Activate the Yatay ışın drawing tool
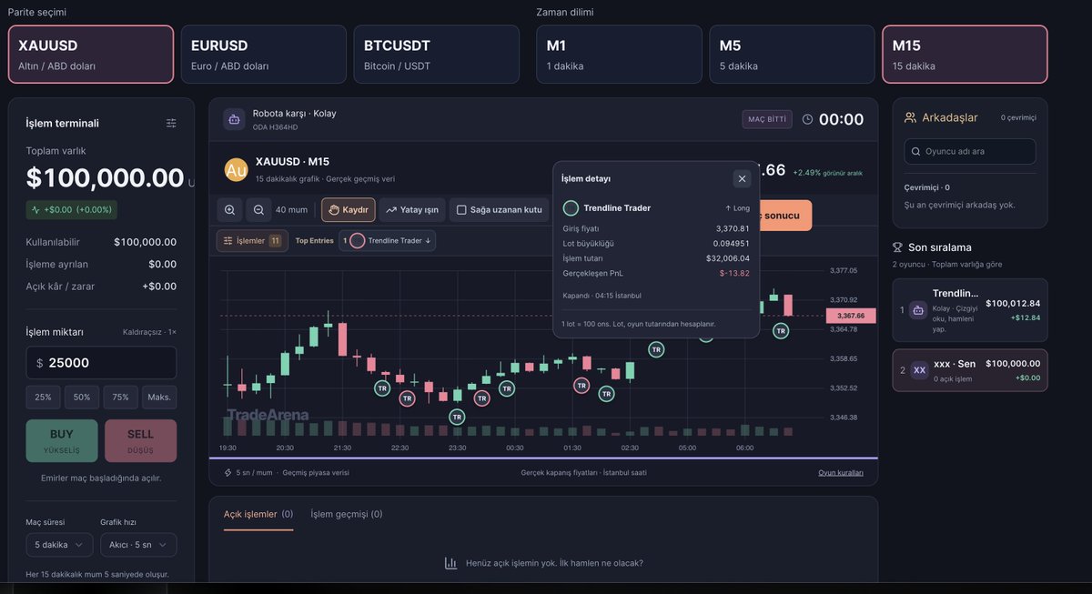The height and width of the screenshot is (594, 1092). coord(412,210)
